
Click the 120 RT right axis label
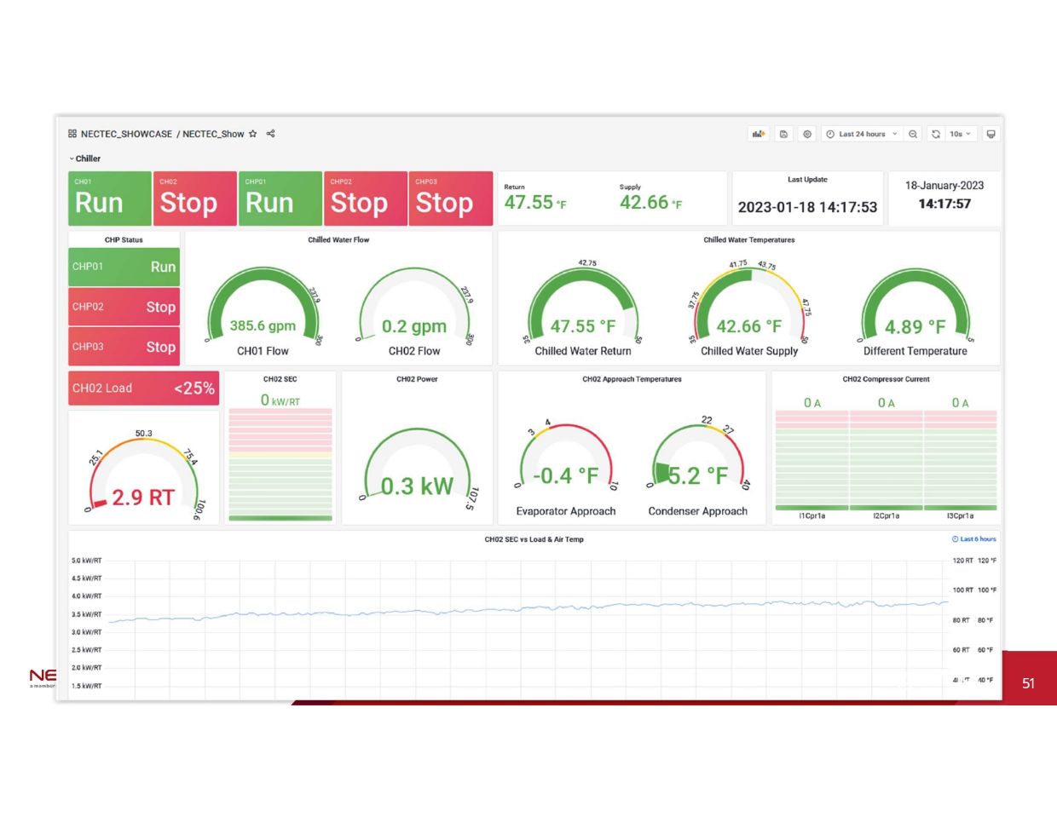[x=962, y=561]
